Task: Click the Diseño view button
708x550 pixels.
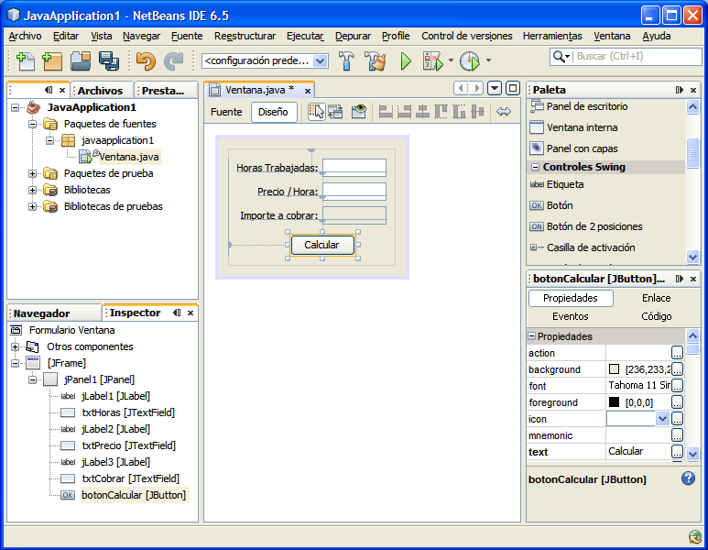Action: click(x=273, y=112)
